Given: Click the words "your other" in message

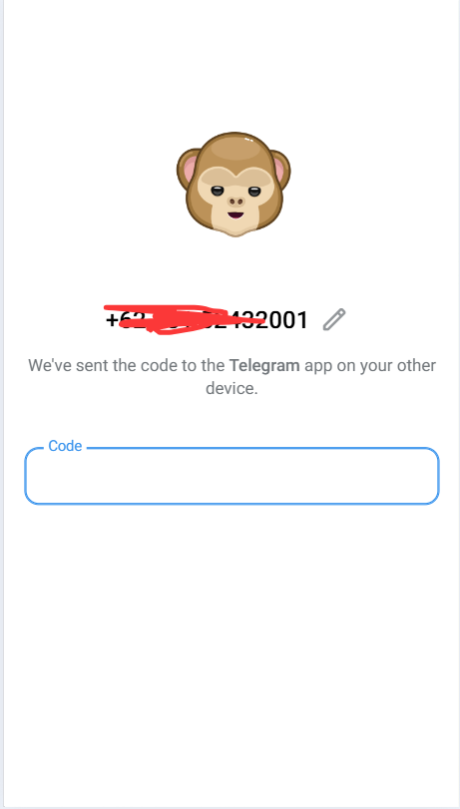Looking at the screenshot, I should [397, 365].
